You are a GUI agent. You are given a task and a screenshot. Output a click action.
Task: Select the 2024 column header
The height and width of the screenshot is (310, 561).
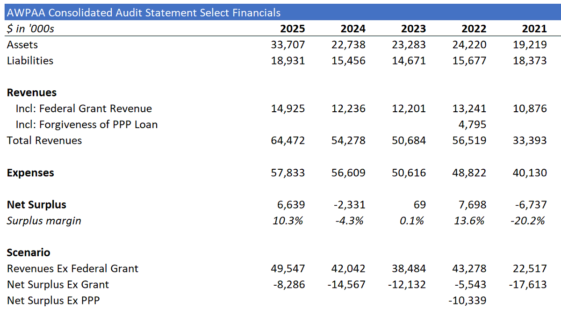(x=353, y=29)
